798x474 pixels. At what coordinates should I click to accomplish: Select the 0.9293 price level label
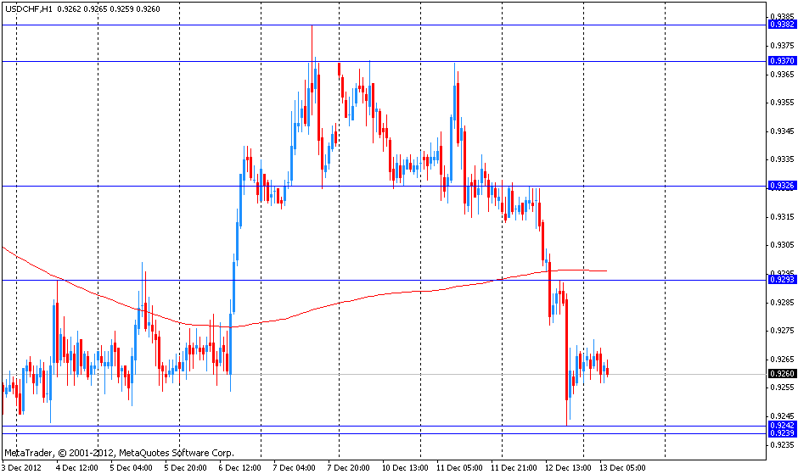click(782, 280)
